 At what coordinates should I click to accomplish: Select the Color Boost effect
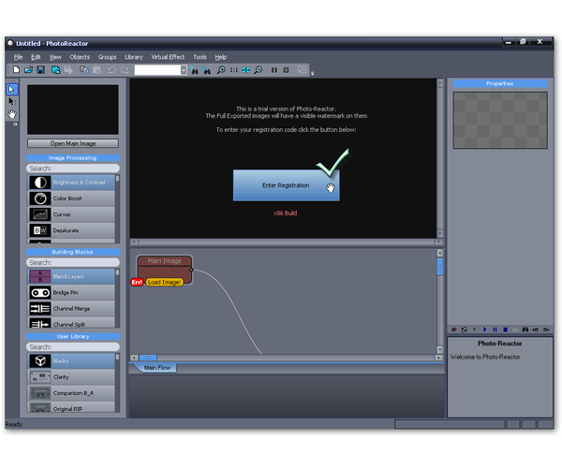(71, 198)
